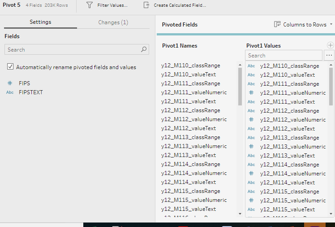Select the FIPS field name
This screenshot has width=335, height=227.
24,83
